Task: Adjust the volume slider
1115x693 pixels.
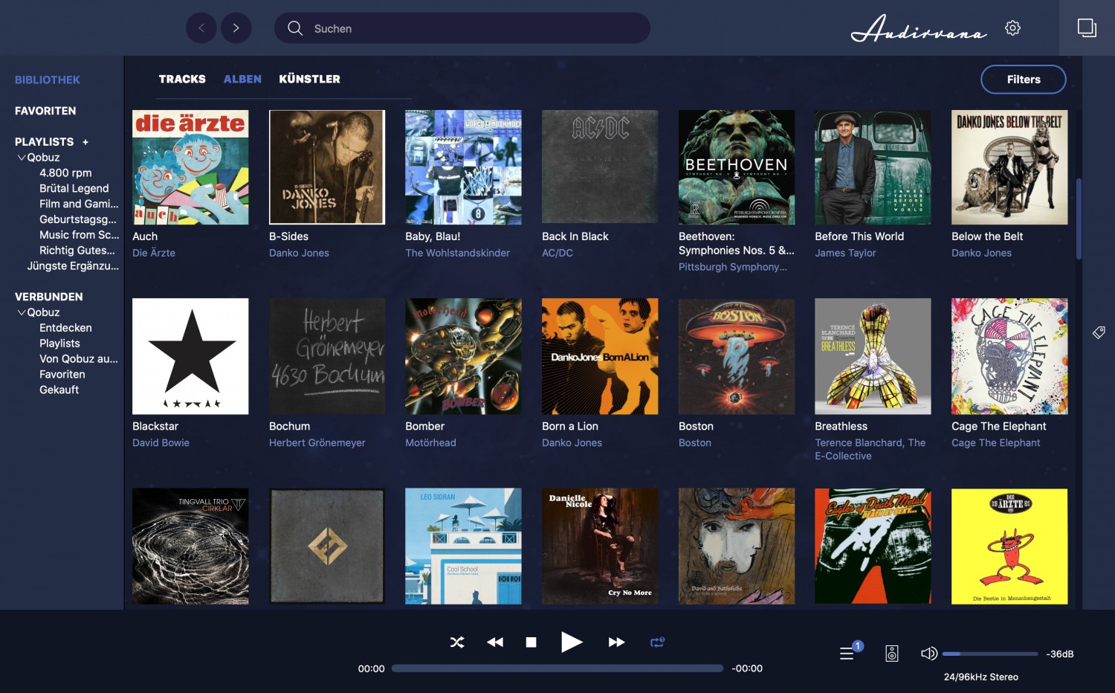Action: (x=990, y=654)
